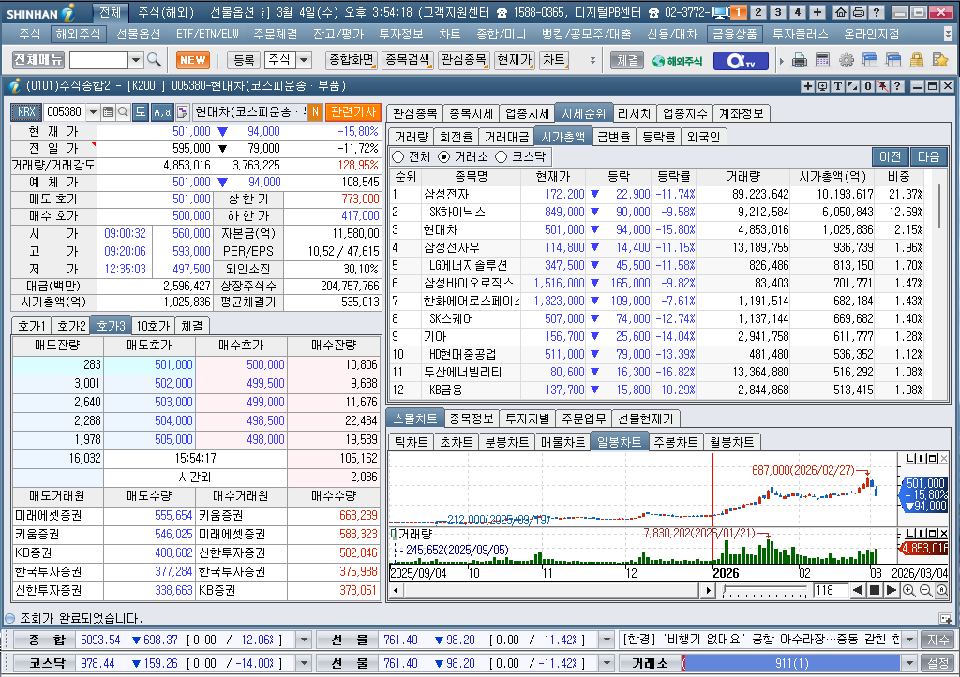Open the upper 선물 ticker dropdown arrow
Screen dimensions: 960x677
(607, 640)
